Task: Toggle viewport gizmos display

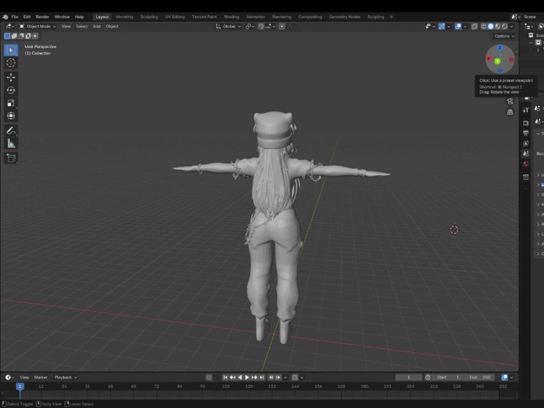Action: 442,26
